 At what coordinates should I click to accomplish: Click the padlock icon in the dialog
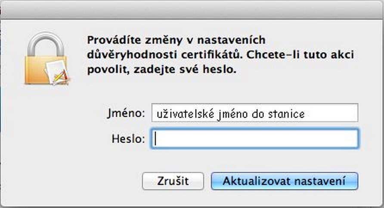pyautogui.click(x=46, y=60)
